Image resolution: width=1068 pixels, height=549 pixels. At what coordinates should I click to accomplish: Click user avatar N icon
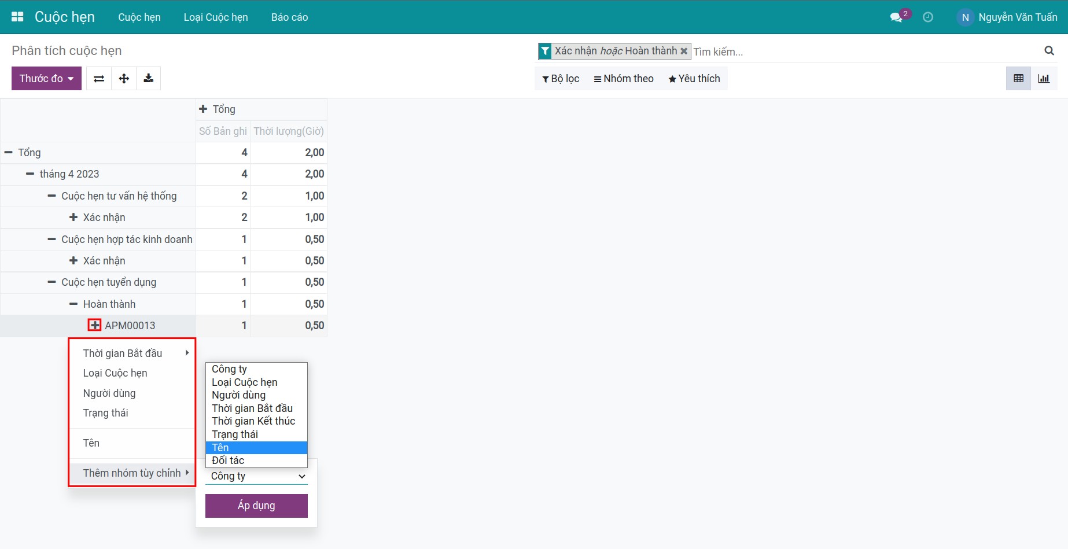pyautogui.click(x=965, y=17)
